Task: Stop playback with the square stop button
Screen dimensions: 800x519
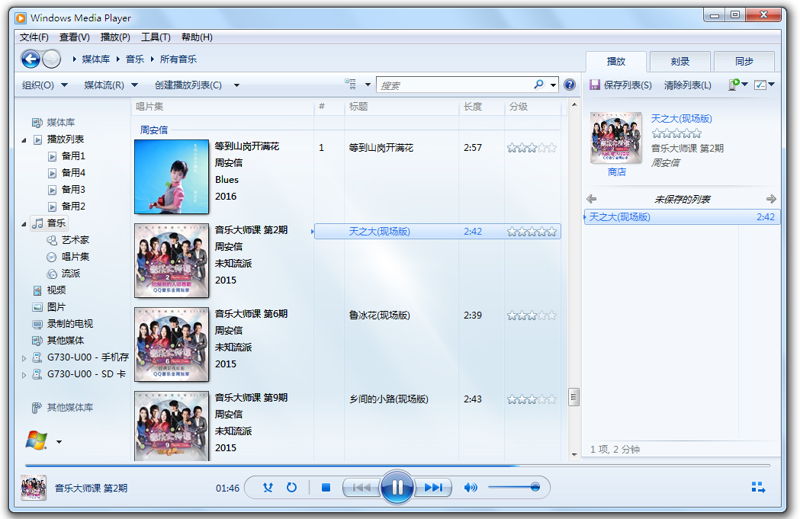Action: tap(326, 488)
